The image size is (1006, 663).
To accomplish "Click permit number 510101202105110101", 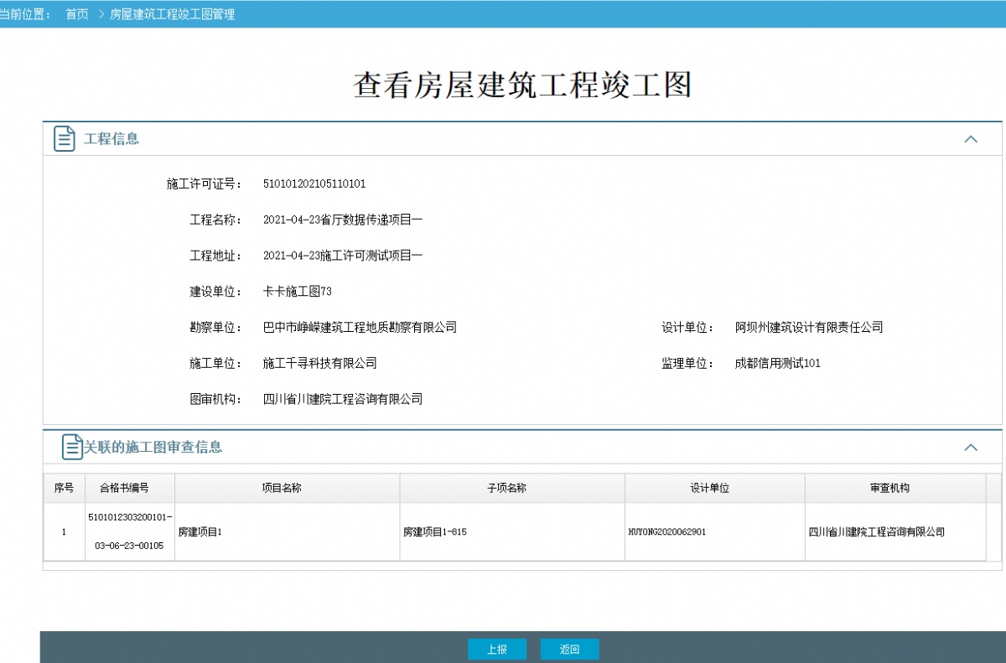I will (x=314, y=184).
